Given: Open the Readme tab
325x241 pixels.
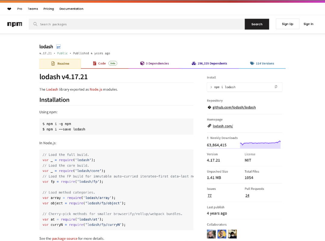Looking at the screenshot, I should [60, 64].
